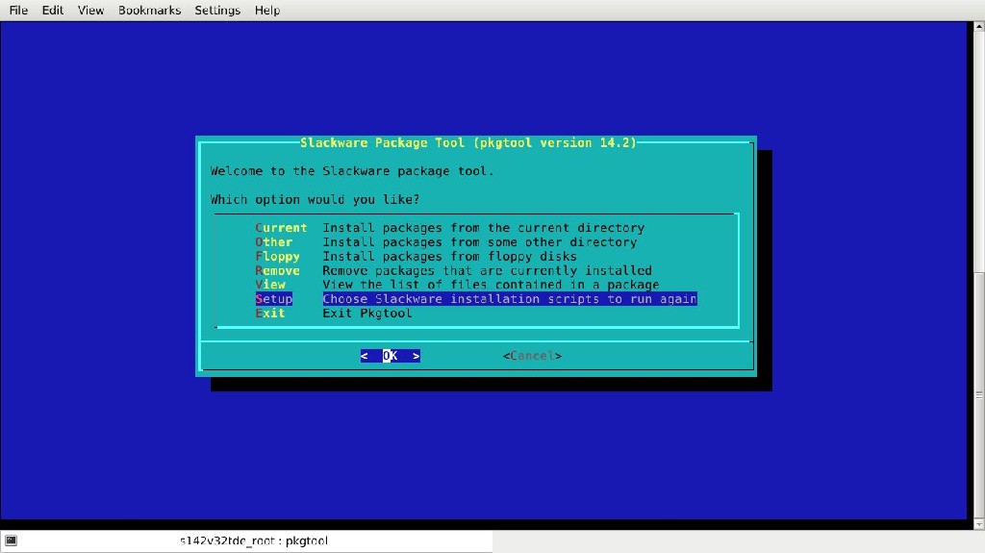Click 'View the list of files contained' description

tap(491, 285)
